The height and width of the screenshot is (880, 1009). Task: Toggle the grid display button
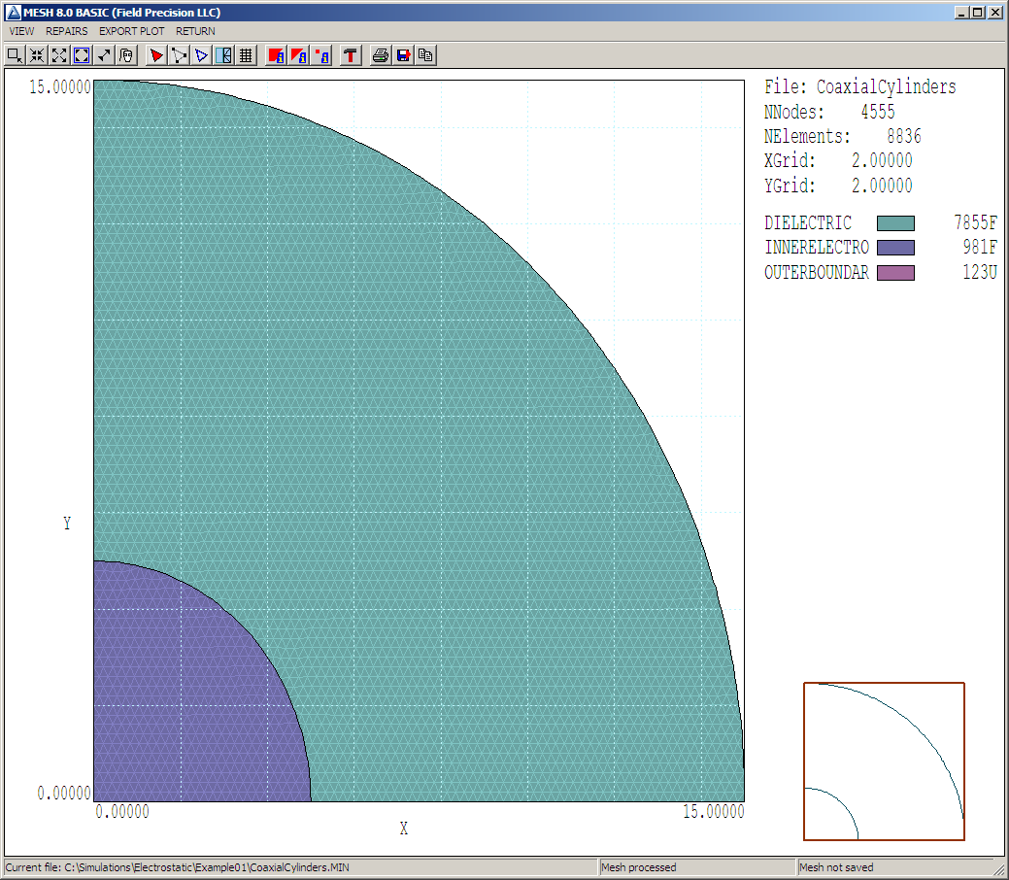tap(247, 55)
